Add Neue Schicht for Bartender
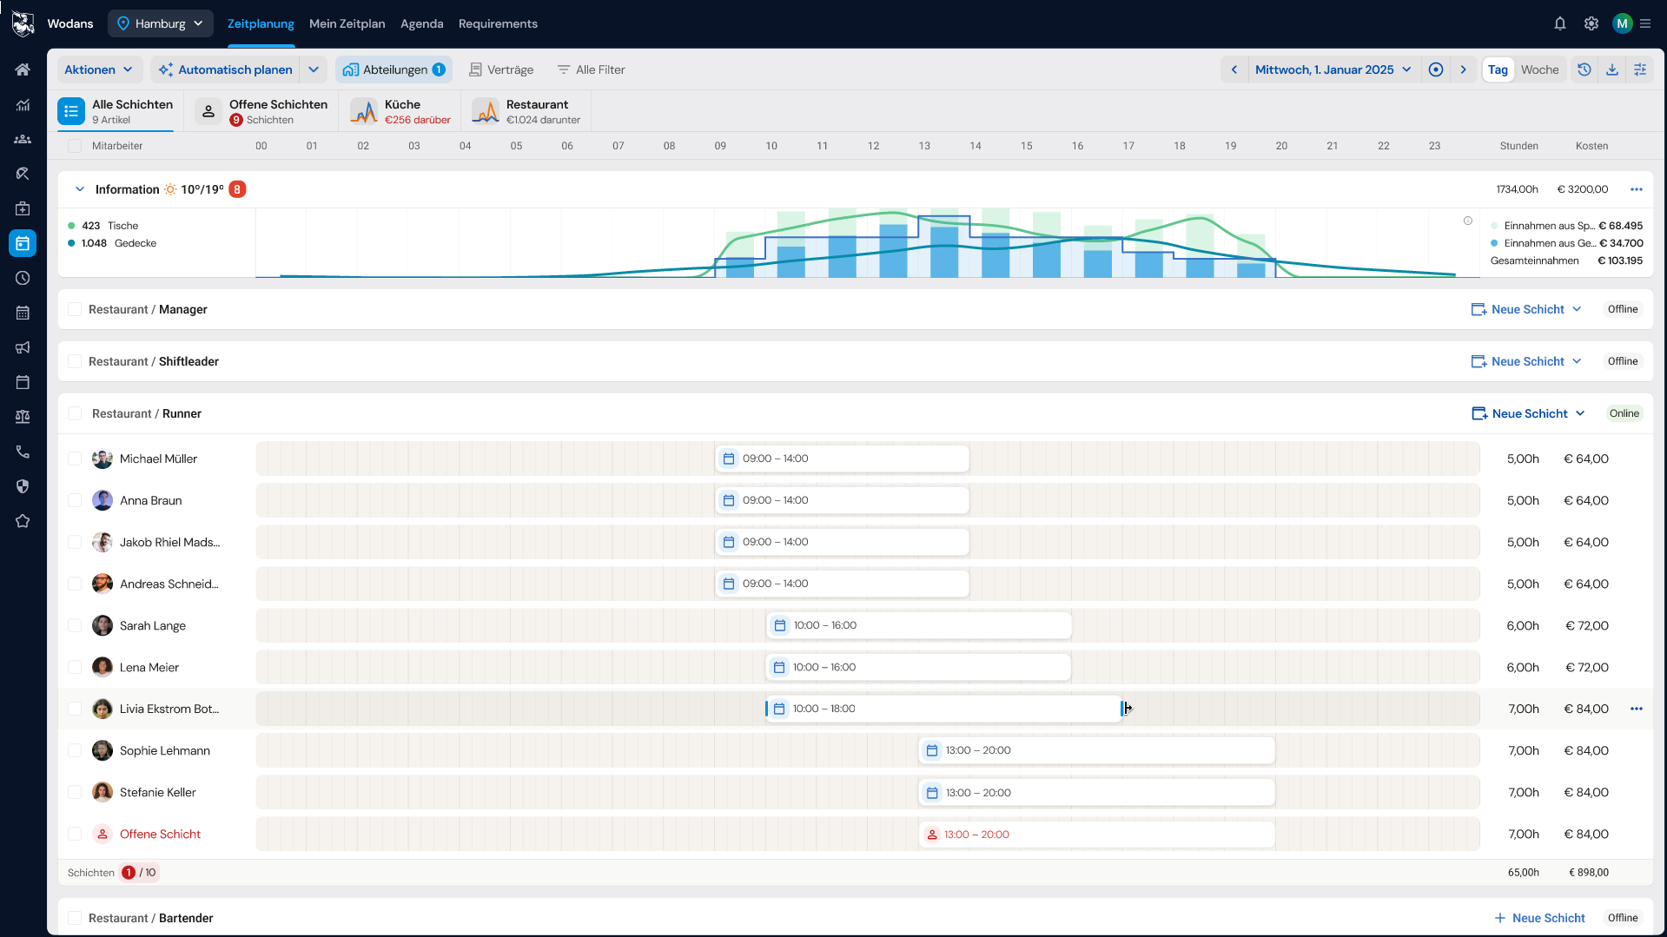 pos(1539,918)
